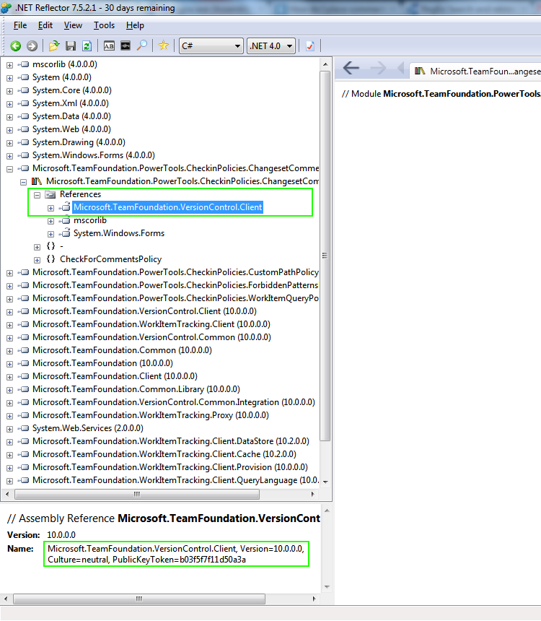
Task: Click the assembly icon beside System.Web.Services (2.0.0.0)
Action: click(24, 428)
